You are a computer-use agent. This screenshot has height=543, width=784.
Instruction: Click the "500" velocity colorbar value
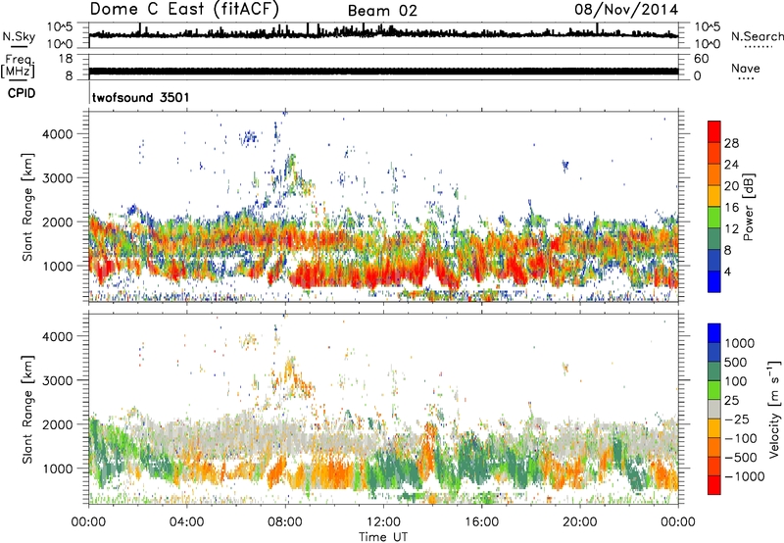point(734,362)
